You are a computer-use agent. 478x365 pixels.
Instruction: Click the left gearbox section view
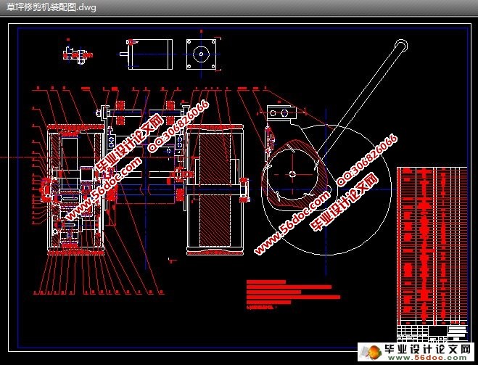75,189
